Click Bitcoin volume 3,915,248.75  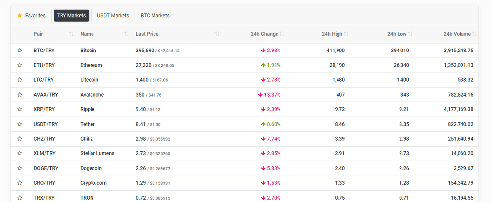tap(459, 50)
